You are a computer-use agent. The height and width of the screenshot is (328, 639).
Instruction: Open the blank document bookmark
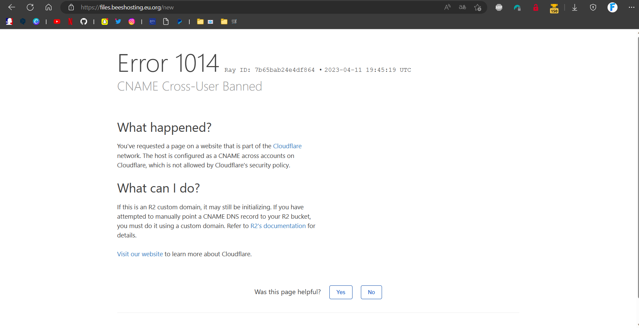pyautogui.click(x=166, y=21)
